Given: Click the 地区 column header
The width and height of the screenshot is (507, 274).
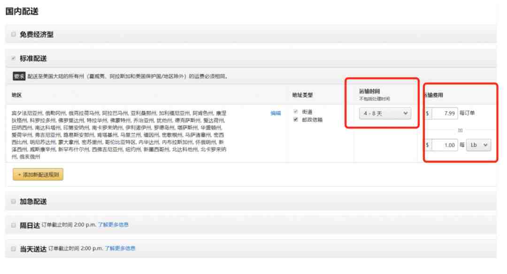Looking at the screenshot, I should click(x=16, y=95).
